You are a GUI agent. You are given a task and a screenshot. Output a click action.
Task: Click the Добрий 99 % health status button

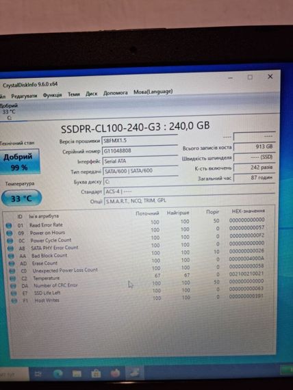click(x=20, y=161)
